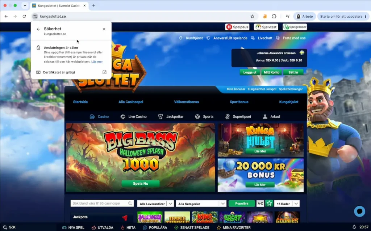Image resolution: width=371 pixels, height=231 pixels.
Task: Open Mitt Konto account page
Action: 271,72
